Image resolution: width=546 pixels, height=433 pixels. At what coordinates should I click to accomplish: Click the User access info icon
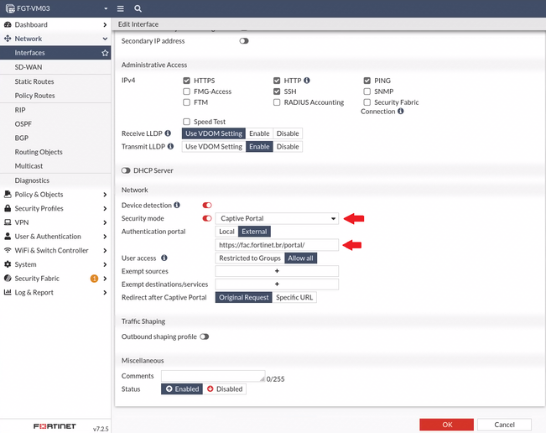164,258
